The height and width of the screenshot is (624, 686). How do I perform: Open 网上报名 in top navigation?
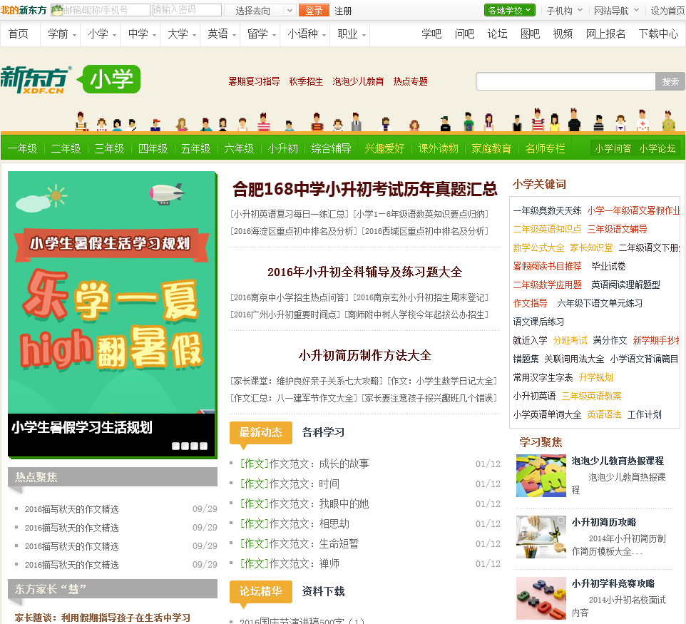pyautogui.click(x=605, y=34)
